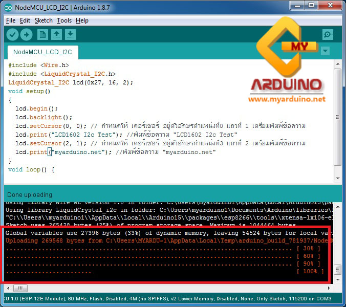Open the File menu
This screenshot has width=346, height=307.
[11, 20]
